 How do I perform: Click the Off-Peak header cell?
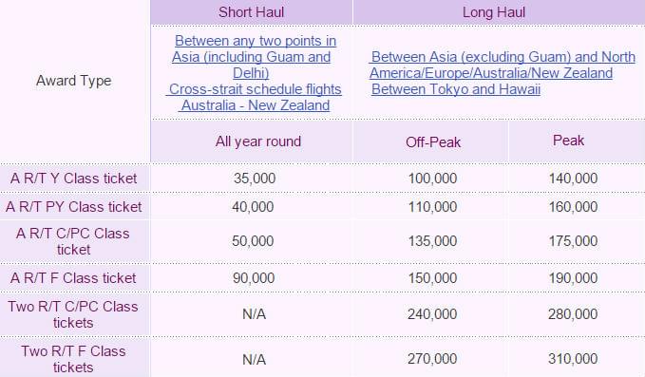point(430,141)
